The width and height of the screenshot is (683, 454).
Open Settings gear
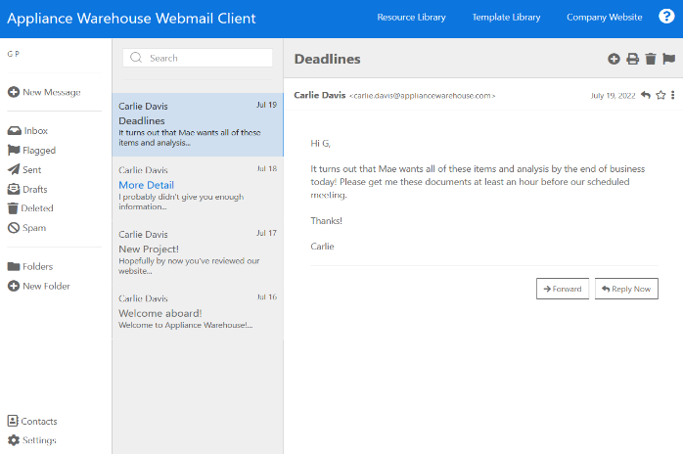pos(32,440)
